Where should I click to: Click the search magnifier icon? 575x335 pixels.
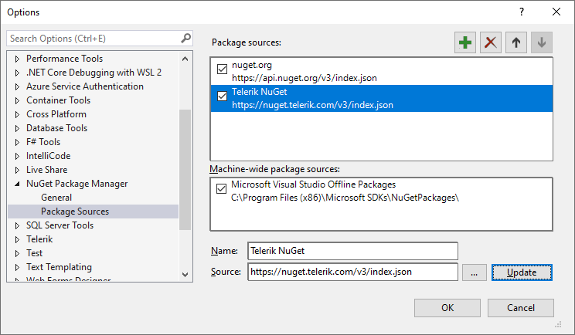[x=186, y=38]
